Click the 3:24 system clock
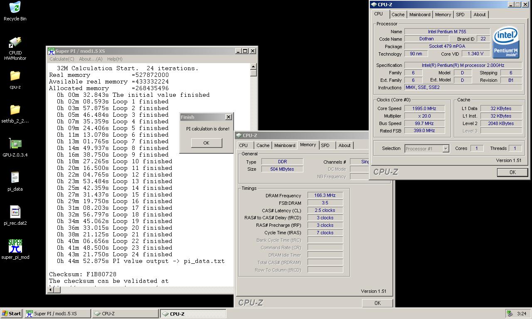Image resolution: width=532 pixels, height=319 pixels. [522, 314]
